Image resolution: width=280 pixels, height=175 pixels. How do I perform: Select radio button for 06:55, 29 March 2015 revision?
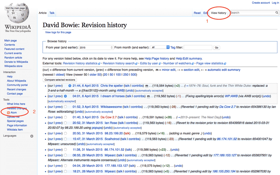[66, 155]
